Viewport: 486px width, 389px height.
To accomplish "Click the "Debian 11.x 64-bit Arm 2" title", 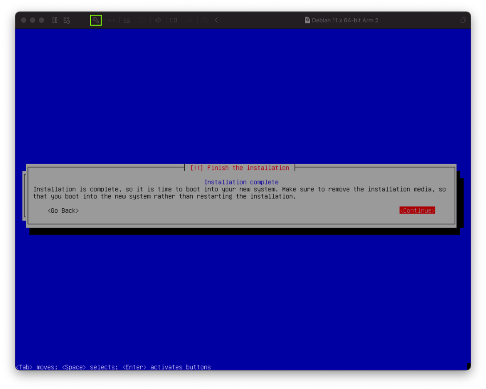I will [x=345, y=20].
